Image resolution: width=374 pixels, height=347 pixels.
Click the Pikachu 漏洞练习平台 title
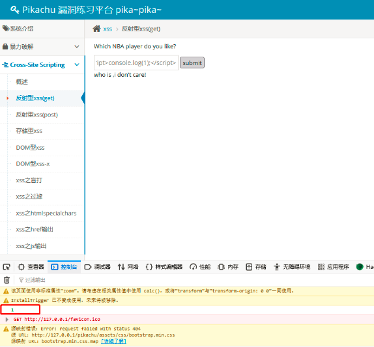coord(92,10)
